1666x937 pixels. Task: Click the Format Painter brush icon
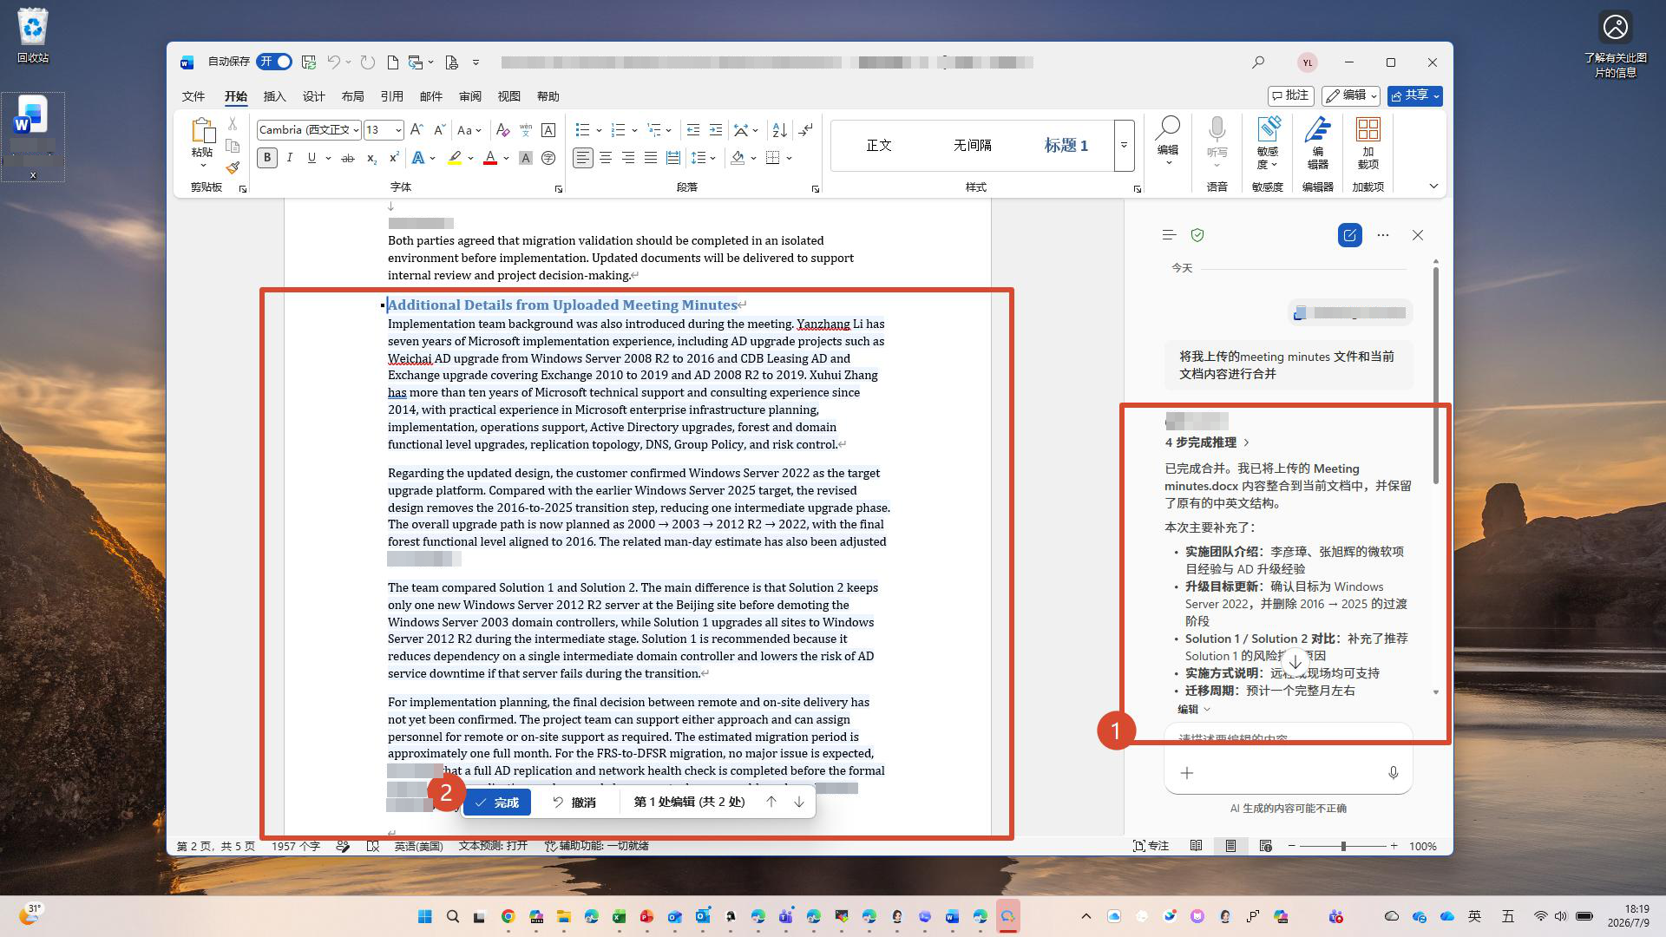click(233, 167)
